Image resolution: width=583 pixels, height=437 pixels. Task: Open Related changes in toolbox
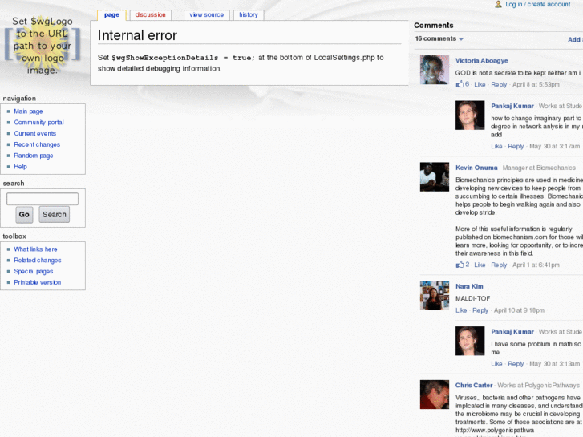[x=38, y=261]
